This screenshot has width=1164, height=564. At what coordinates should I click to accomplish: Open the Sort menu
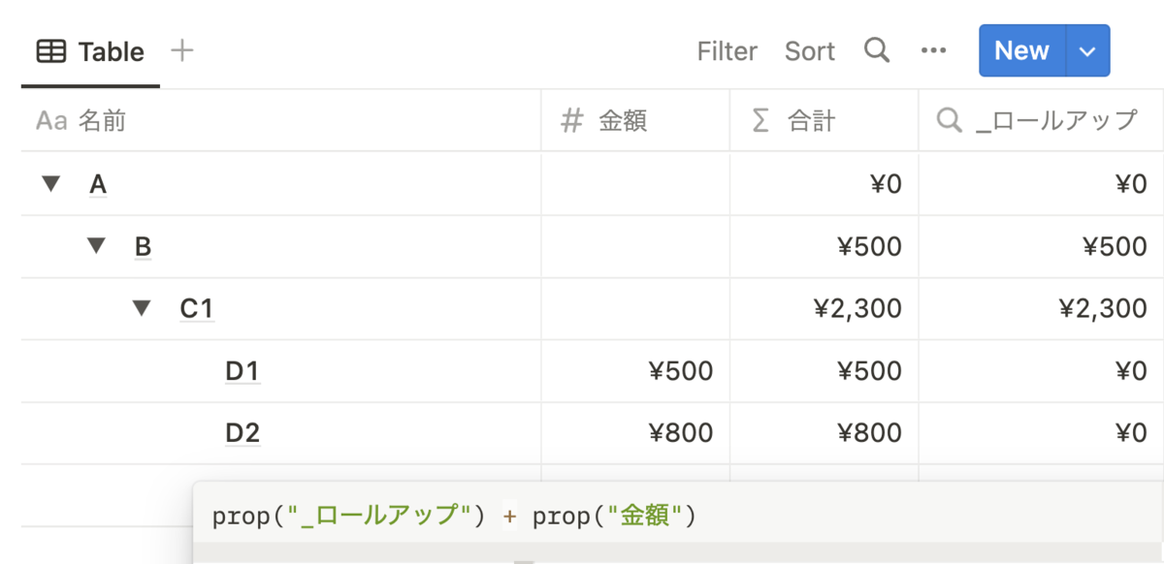coord(809,50)
